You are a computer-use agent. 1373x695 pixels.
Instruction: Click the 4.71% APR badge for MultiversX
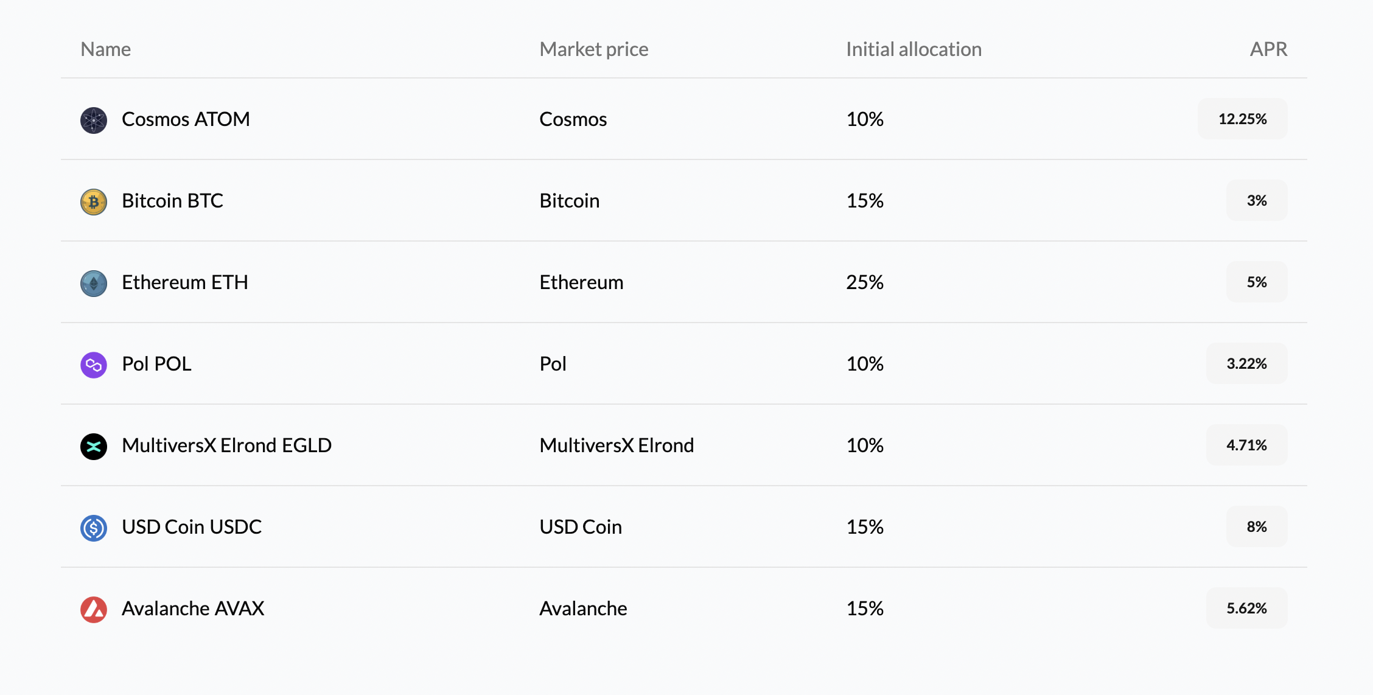point(1246,445)
